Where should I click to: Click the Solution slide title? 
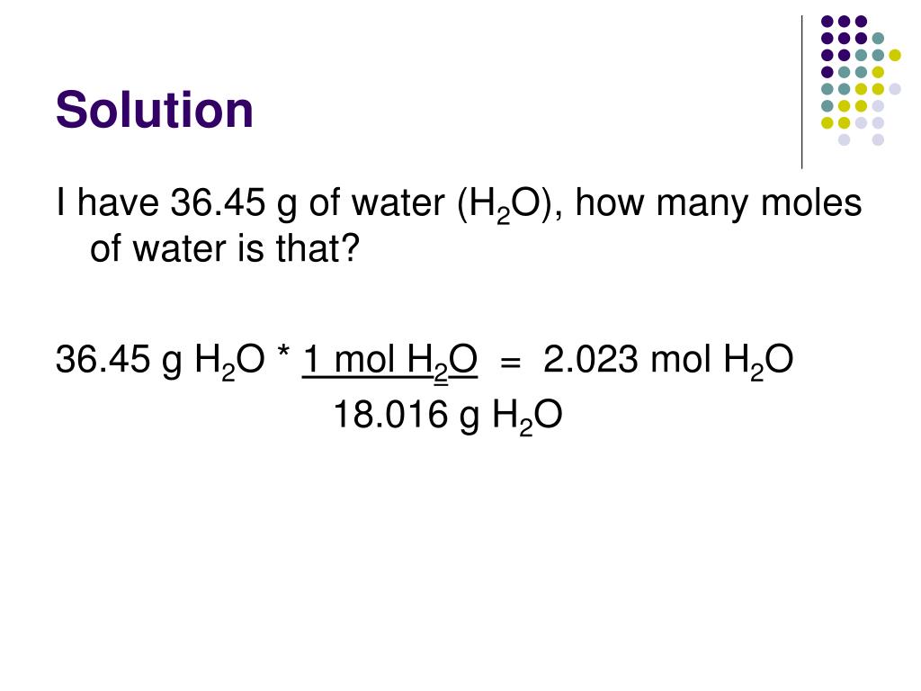155,110
